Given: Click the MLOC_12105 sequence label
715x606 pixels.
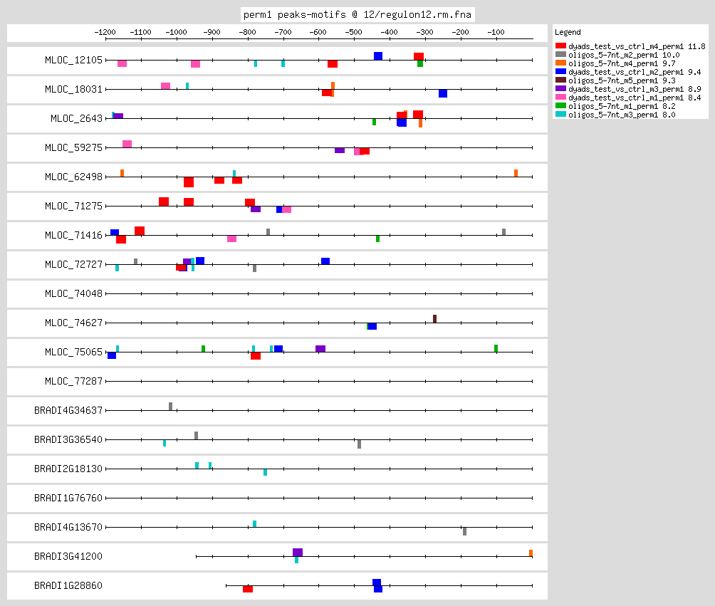Looking at the screenshot, I should 73,60.
